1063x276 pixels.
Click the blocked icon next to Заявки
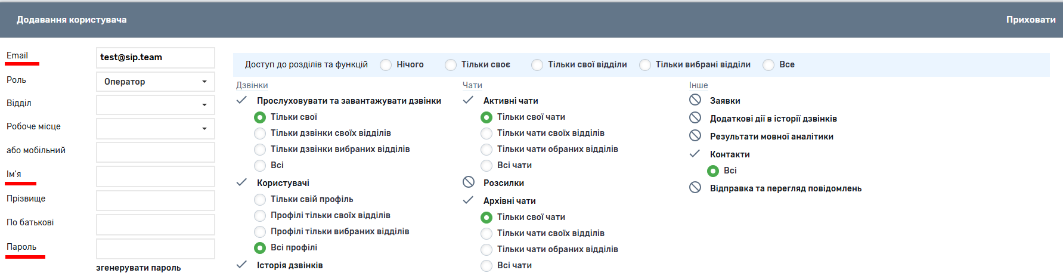[x=695, y=100]
